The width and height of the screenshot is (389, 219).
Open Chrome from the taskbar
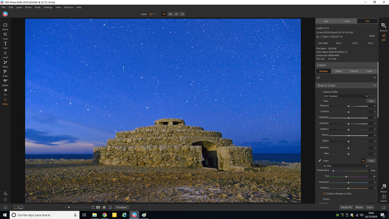pyautogui.click(x=104, y=215)
